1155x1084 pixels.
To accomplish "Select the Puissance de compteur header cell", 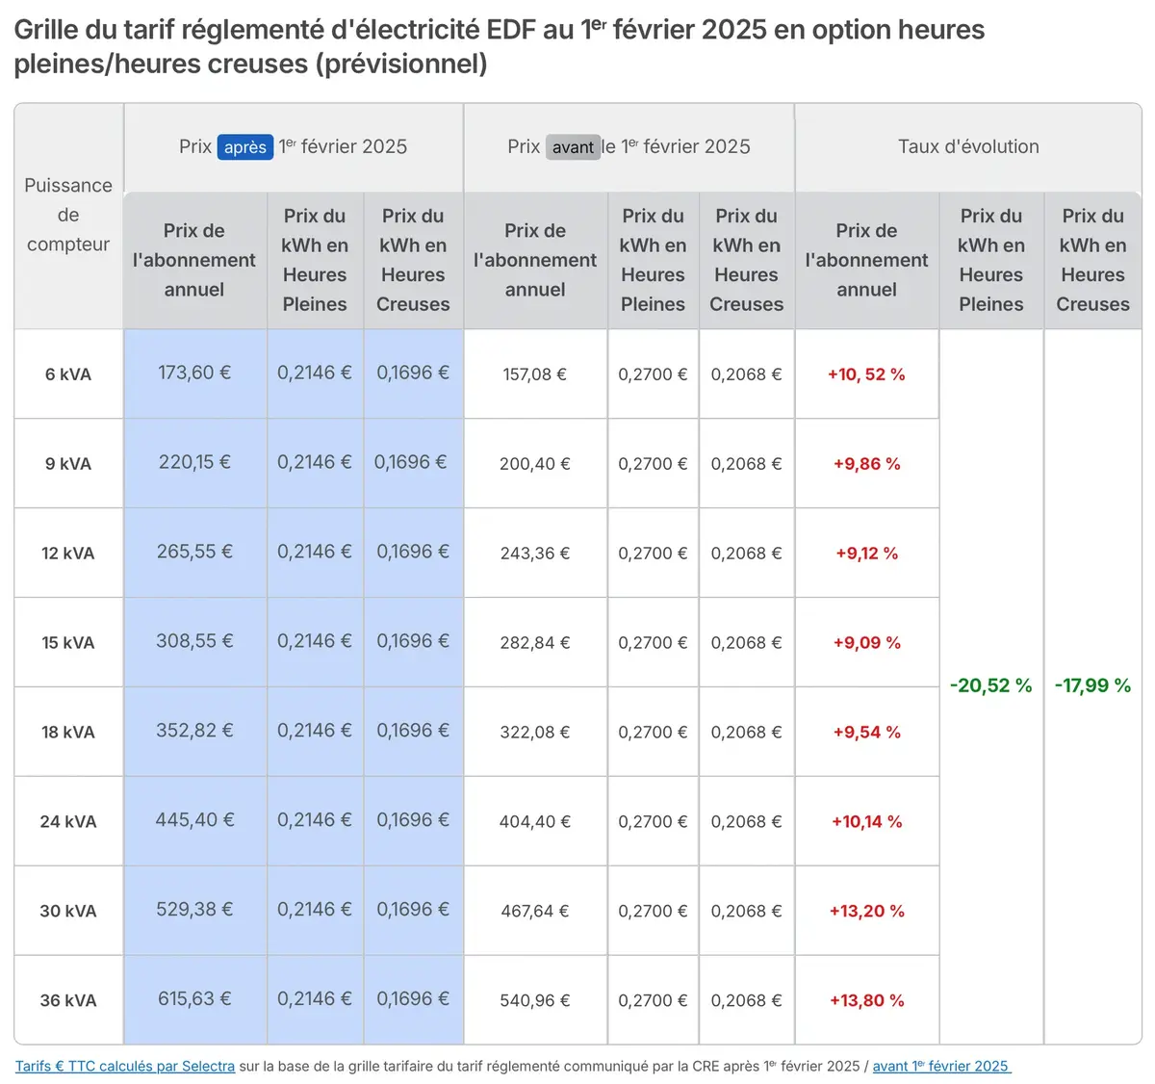I will tap(67, 215).
